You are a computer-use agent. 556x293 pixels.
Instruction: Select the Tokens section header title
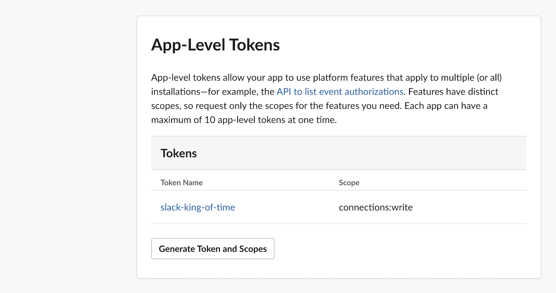(x=179, y=153)
